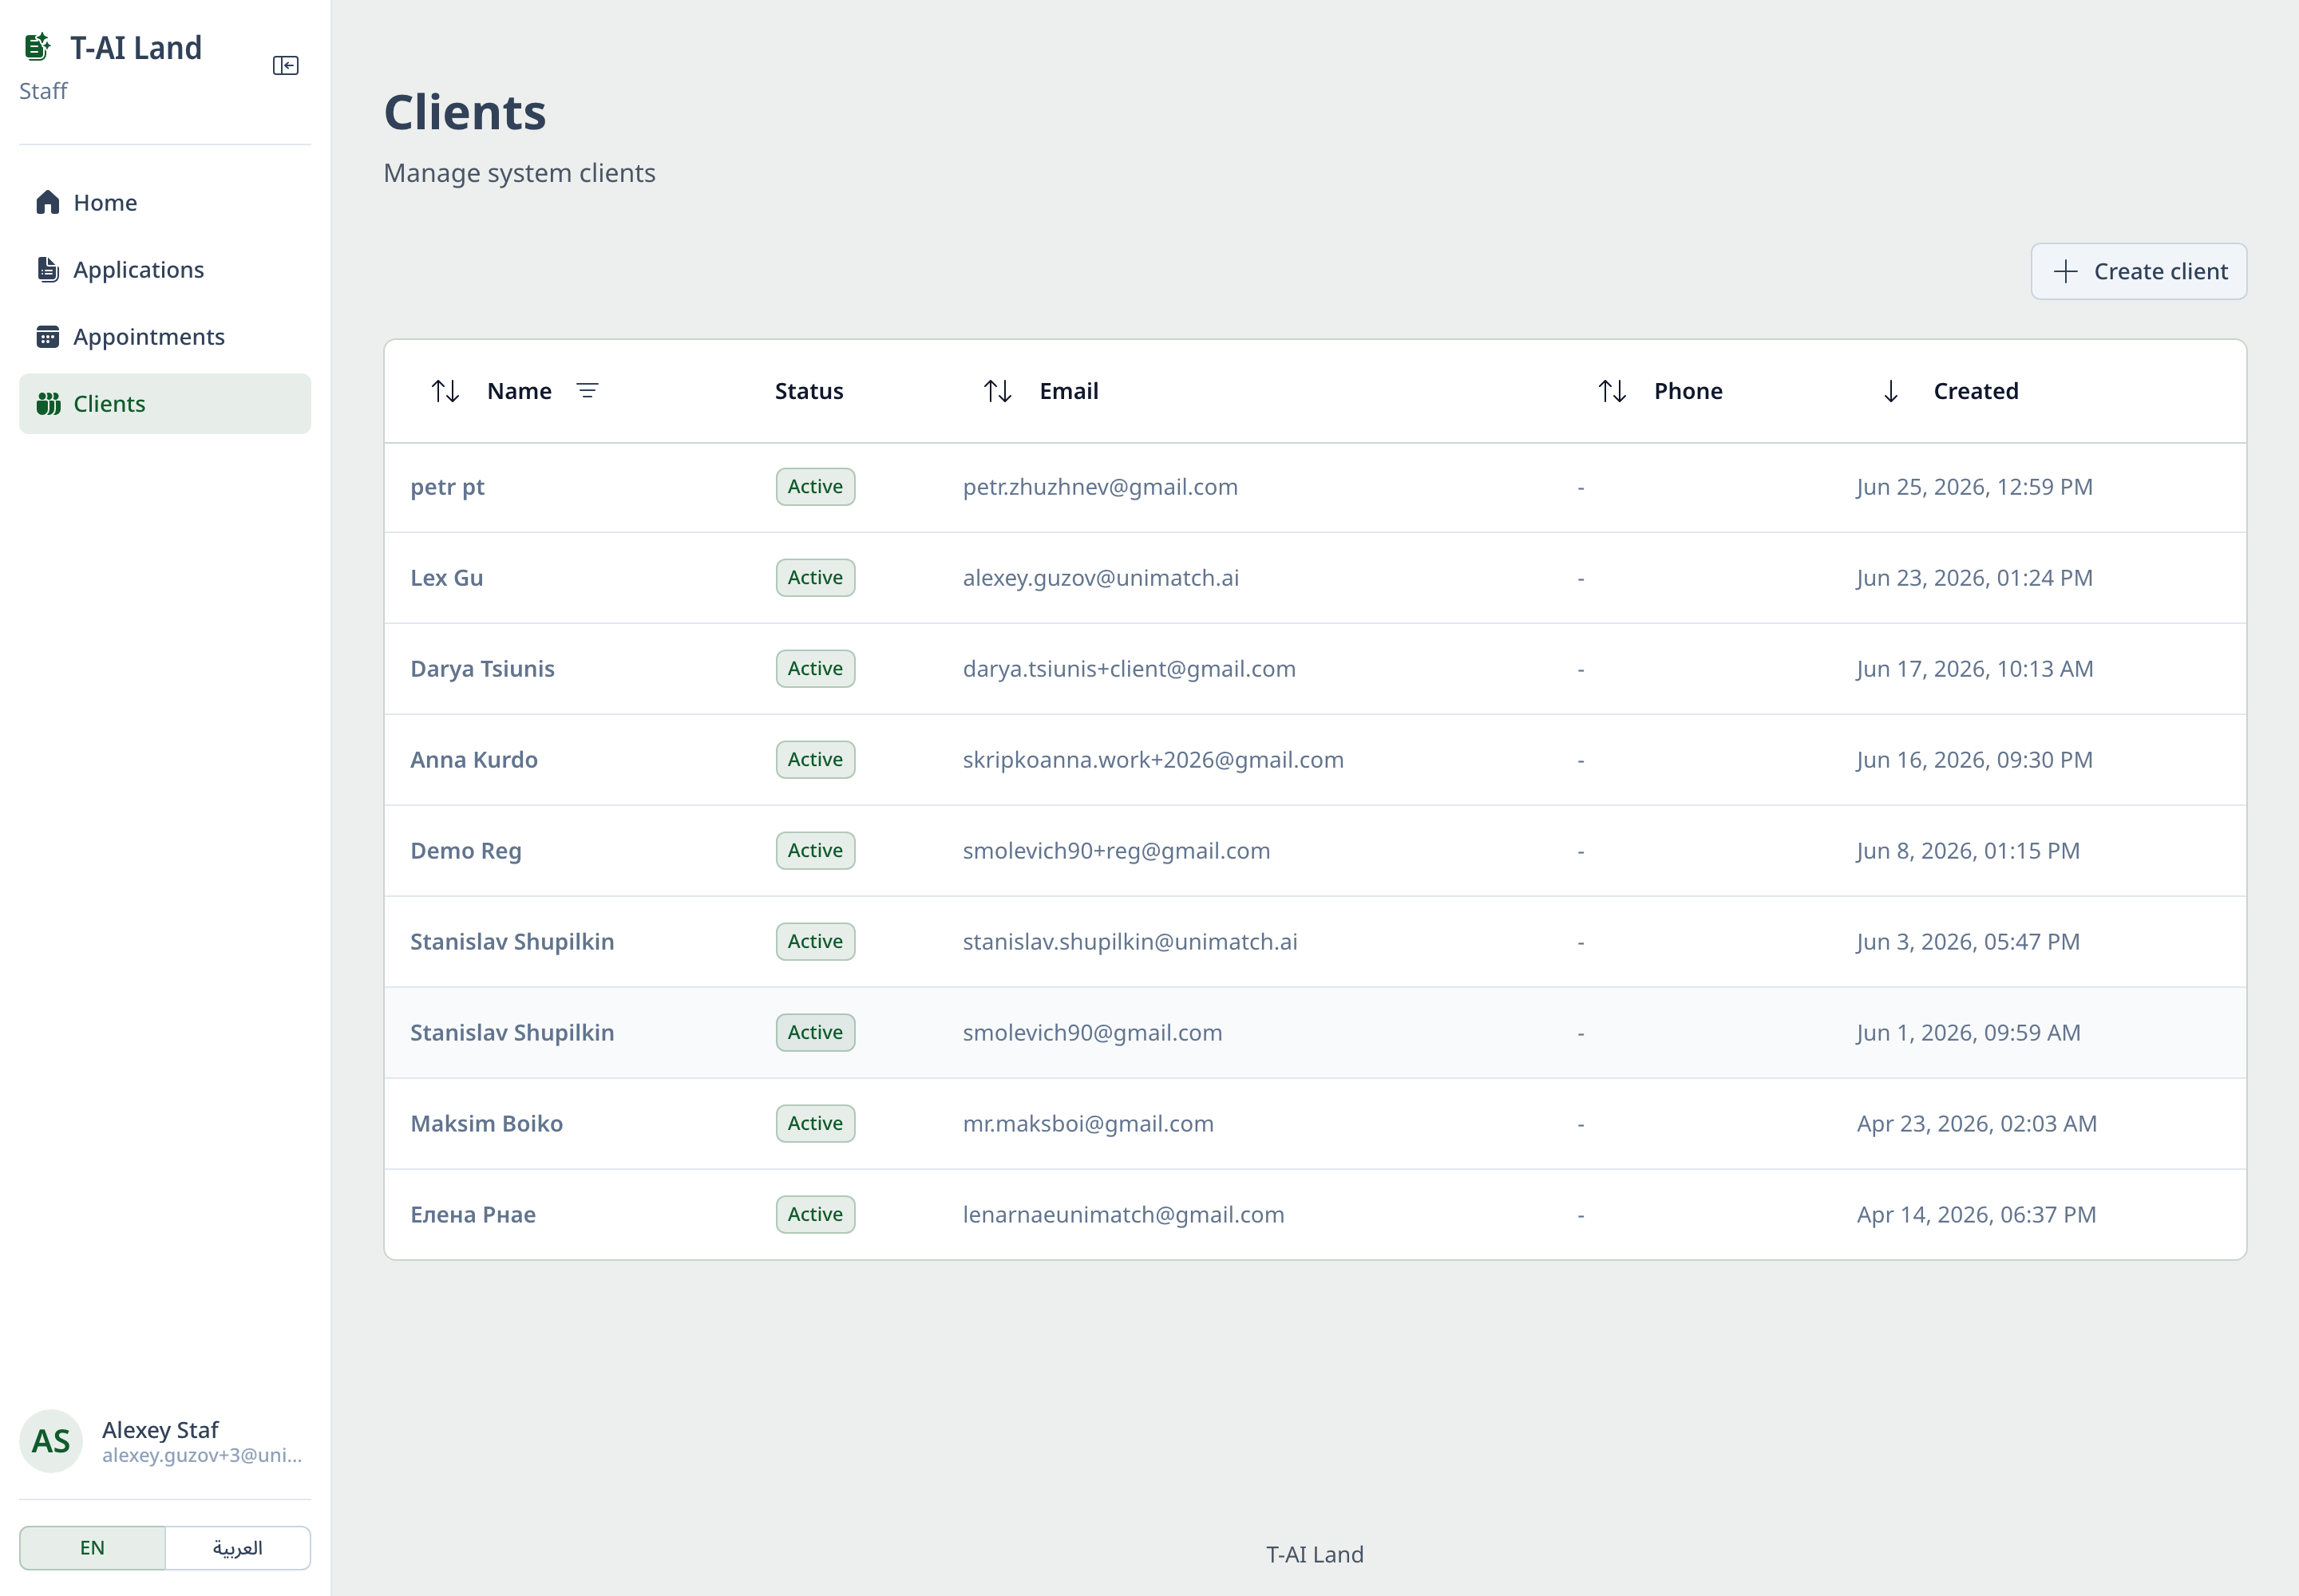
Task: Click the T-AI Land logo icon
Action: (x=37, y=47)
